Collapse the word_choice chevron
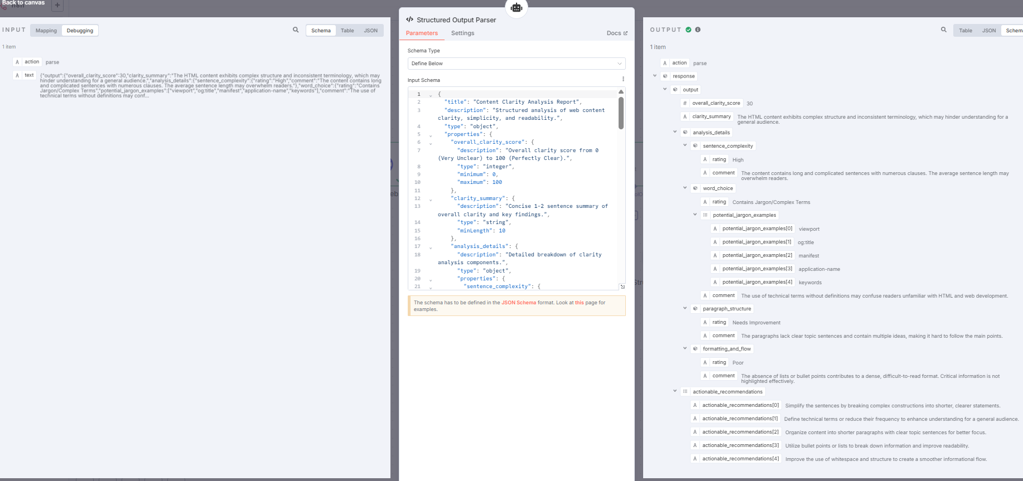The width and height of the screenshot is (1023, 481). tap(685, 188)
